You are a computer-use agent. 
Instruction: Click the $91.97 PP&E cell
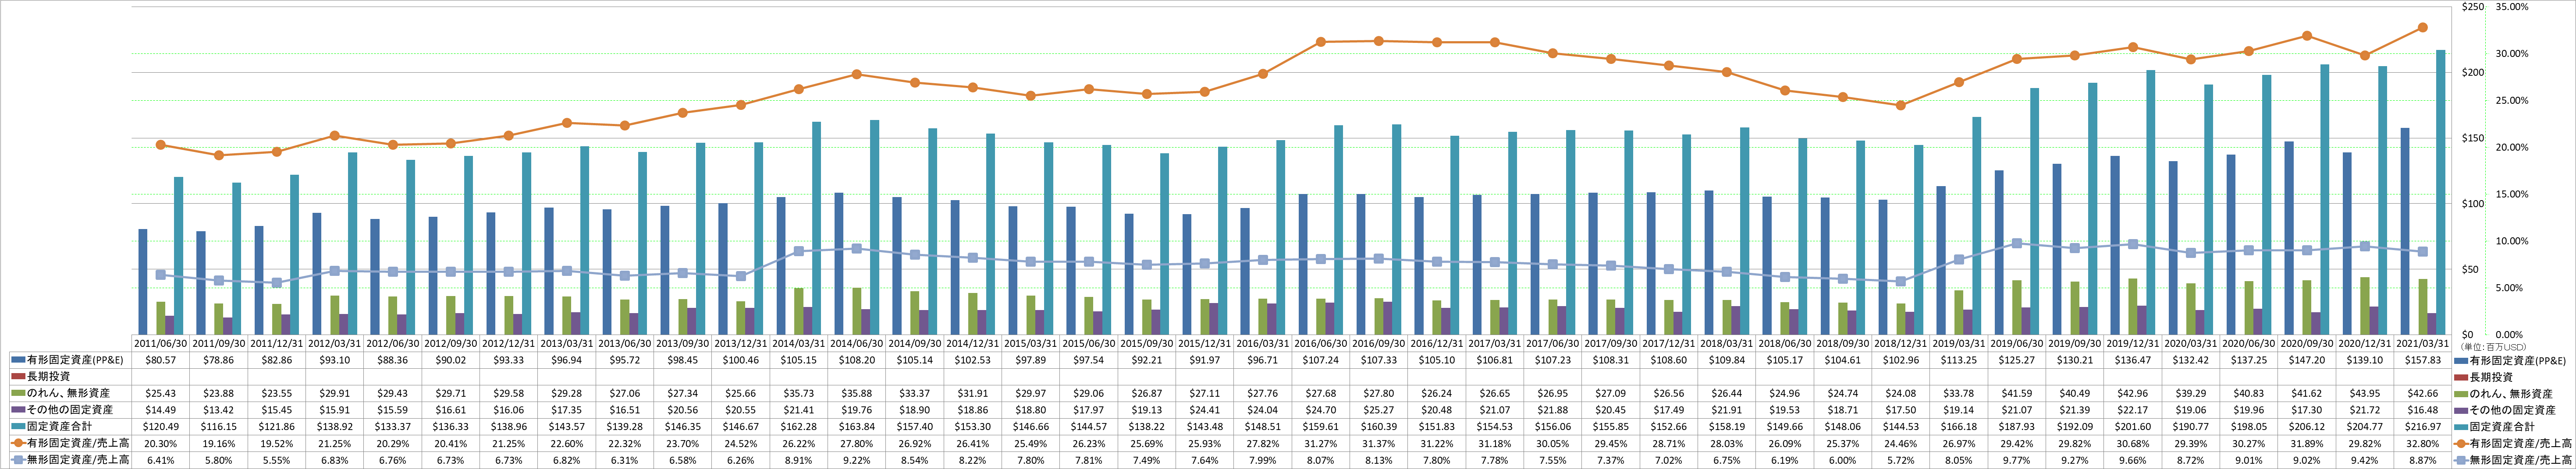point(1205,359)
